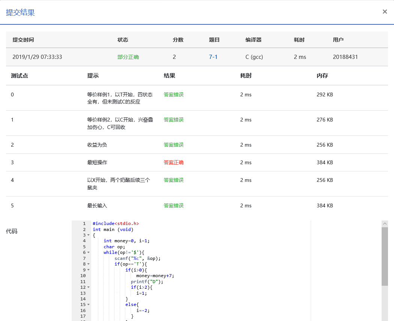This screenshot has height=321, width=394.
Task: Click the score value 2
Action: point(174,57)
